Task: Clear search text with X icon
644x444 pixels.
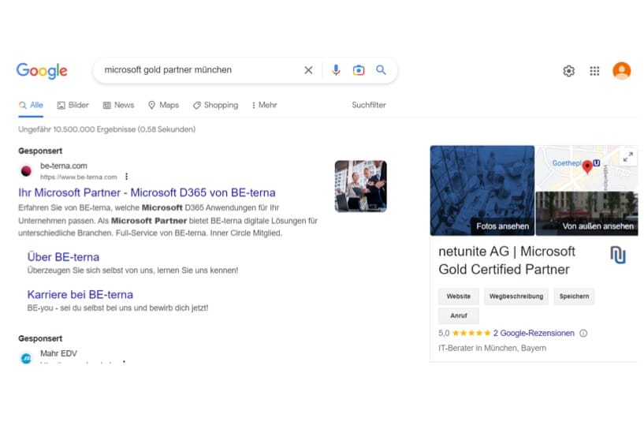Action: coord(308,70)
